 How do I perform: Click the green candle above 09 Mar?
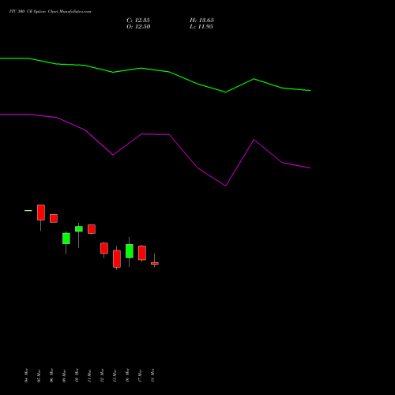[x=66, y=239]
